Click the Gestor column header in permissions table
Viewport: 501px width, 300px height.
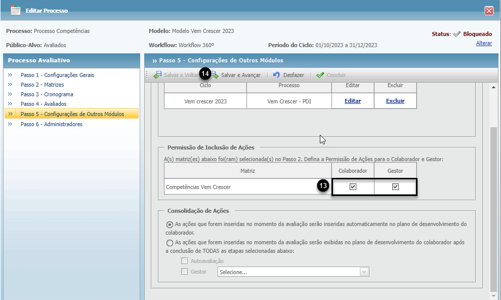(x=395, y=171)
